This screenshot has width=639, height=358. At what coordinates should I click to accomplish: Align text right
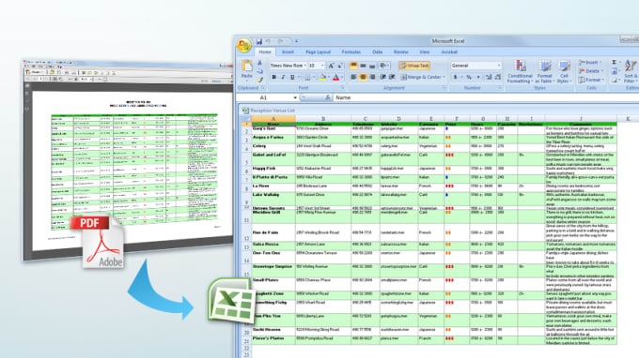coord(372,77)
